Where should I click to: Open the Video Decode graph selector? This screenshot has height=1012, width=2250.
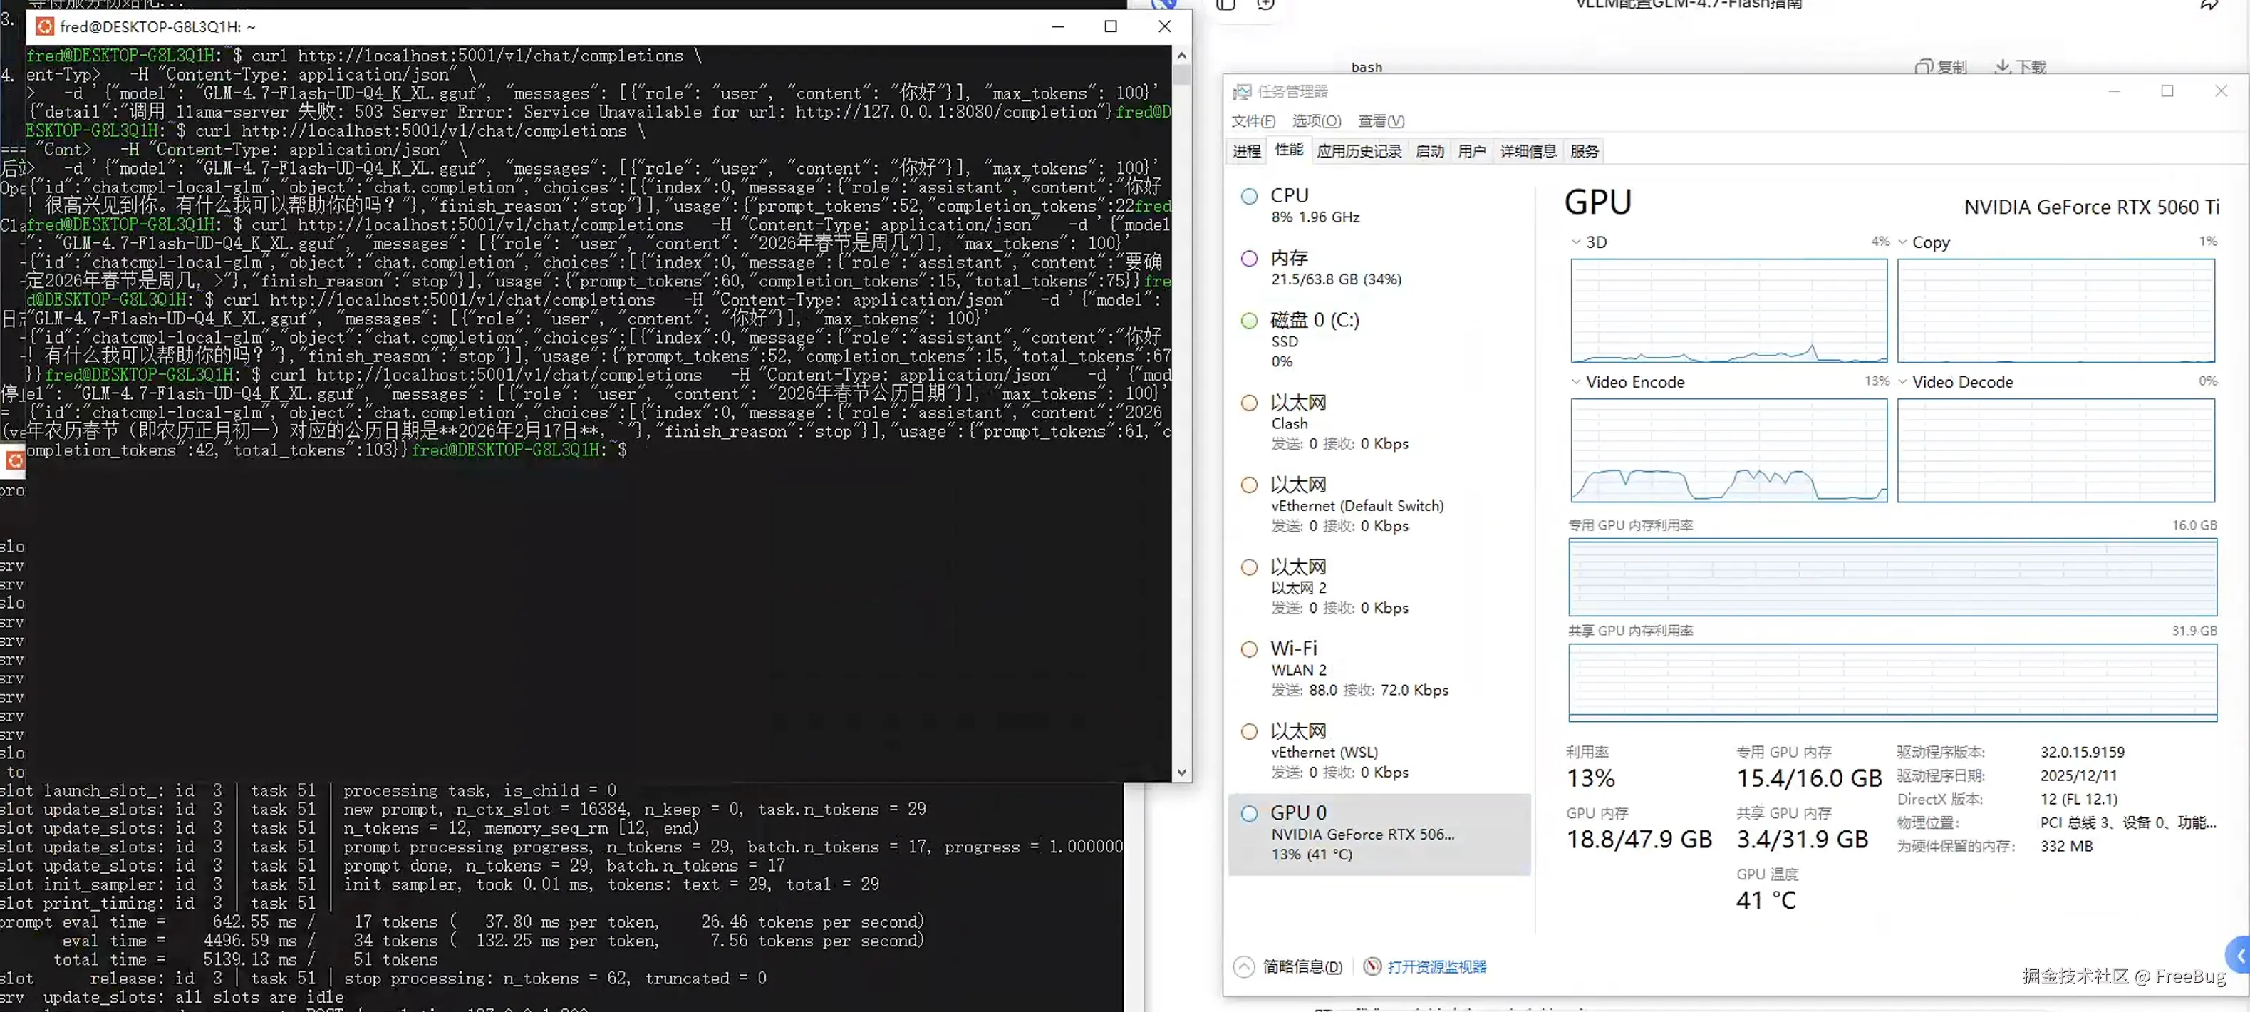coord(1904,382)
